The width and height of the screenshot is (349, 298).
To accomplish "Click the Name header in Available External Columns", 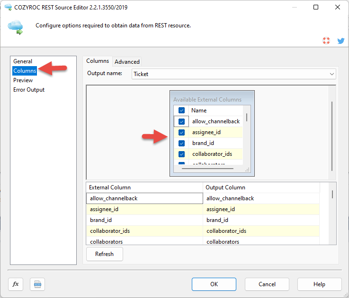I will tap(215, 111).
